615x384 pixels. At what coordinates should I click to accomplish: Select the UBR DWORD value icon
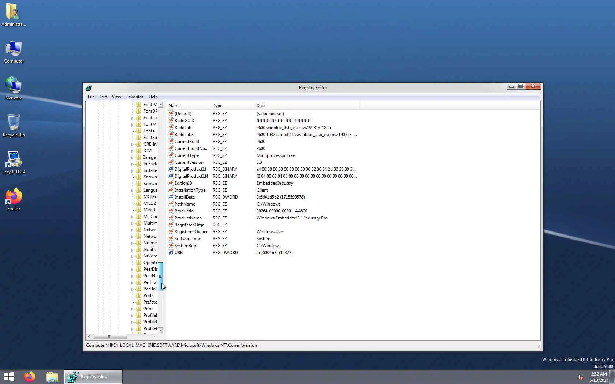pos(171,252)
